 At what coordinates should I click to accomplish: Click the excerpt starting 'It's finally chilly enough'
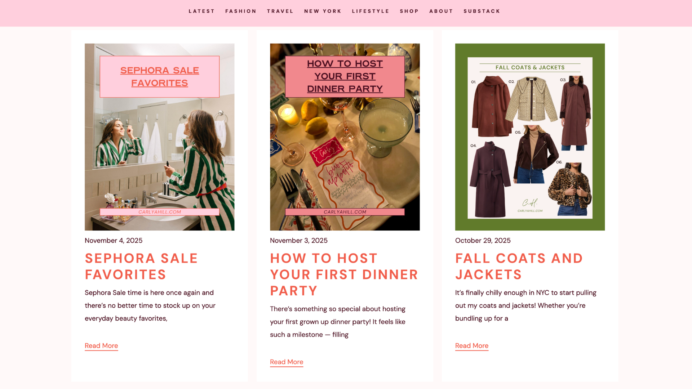click(526, 305)
